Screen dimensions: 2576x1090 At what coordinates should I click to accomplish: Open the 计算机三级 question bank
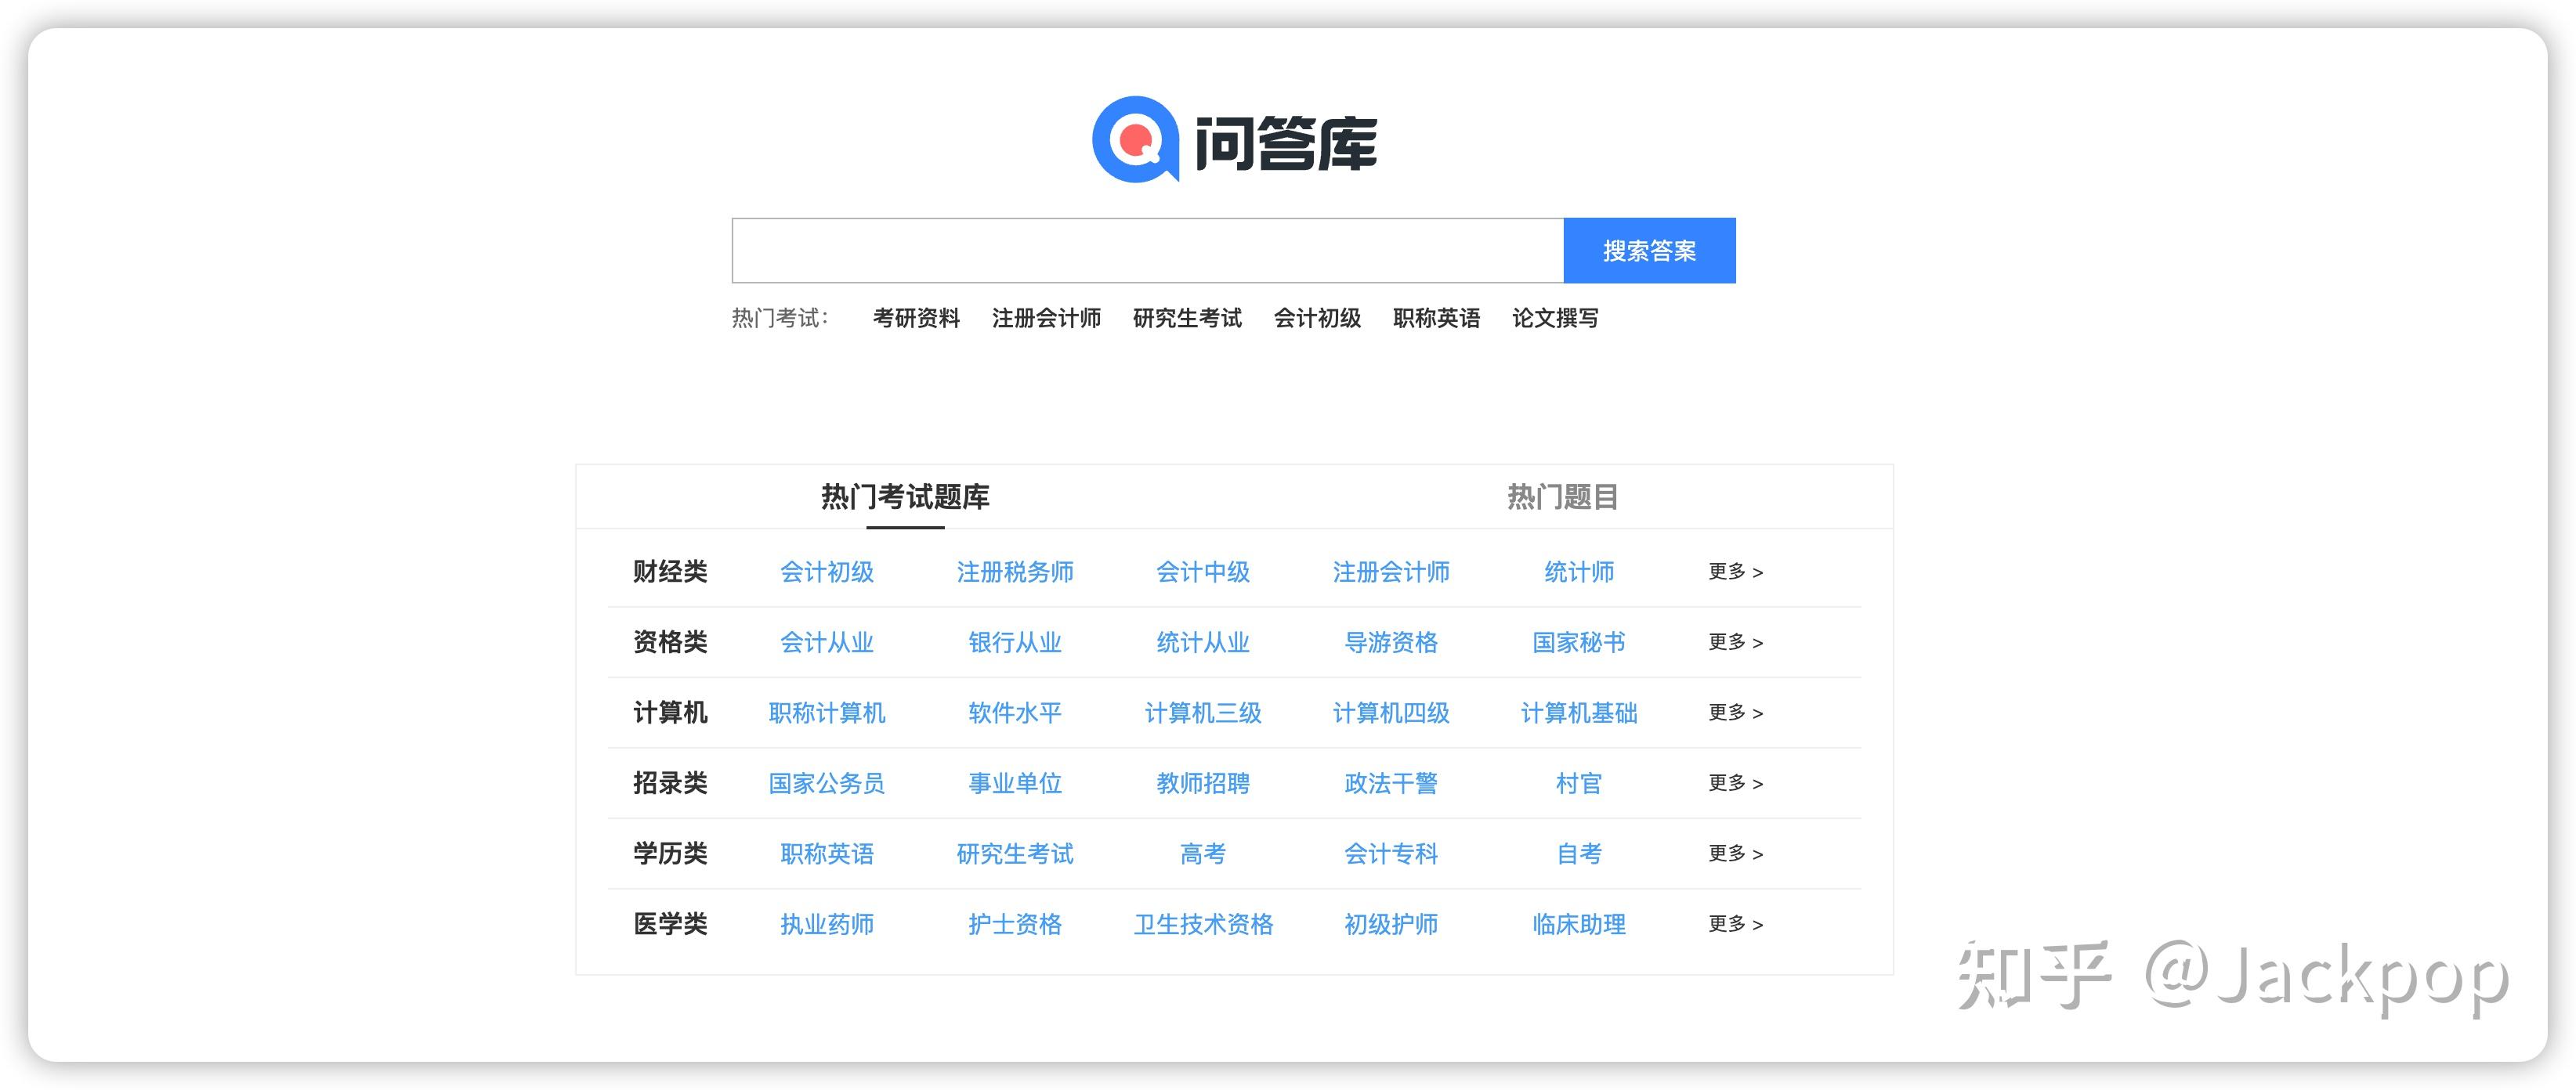pos(1203,713)
